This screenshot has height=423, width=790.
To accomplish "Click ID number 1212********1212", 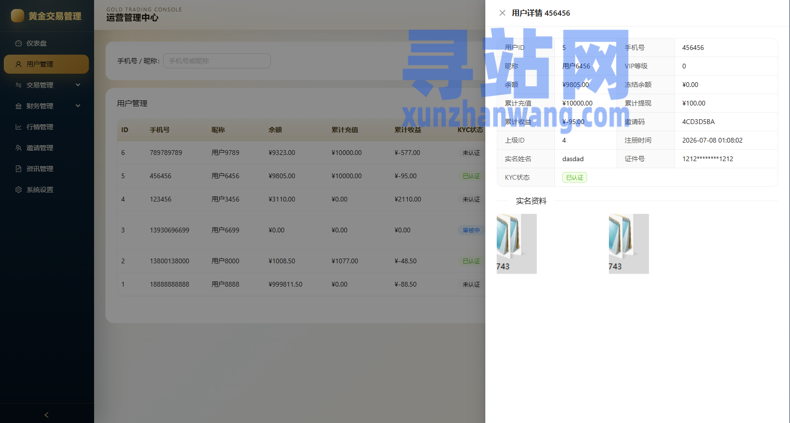I will pos(708,159).
